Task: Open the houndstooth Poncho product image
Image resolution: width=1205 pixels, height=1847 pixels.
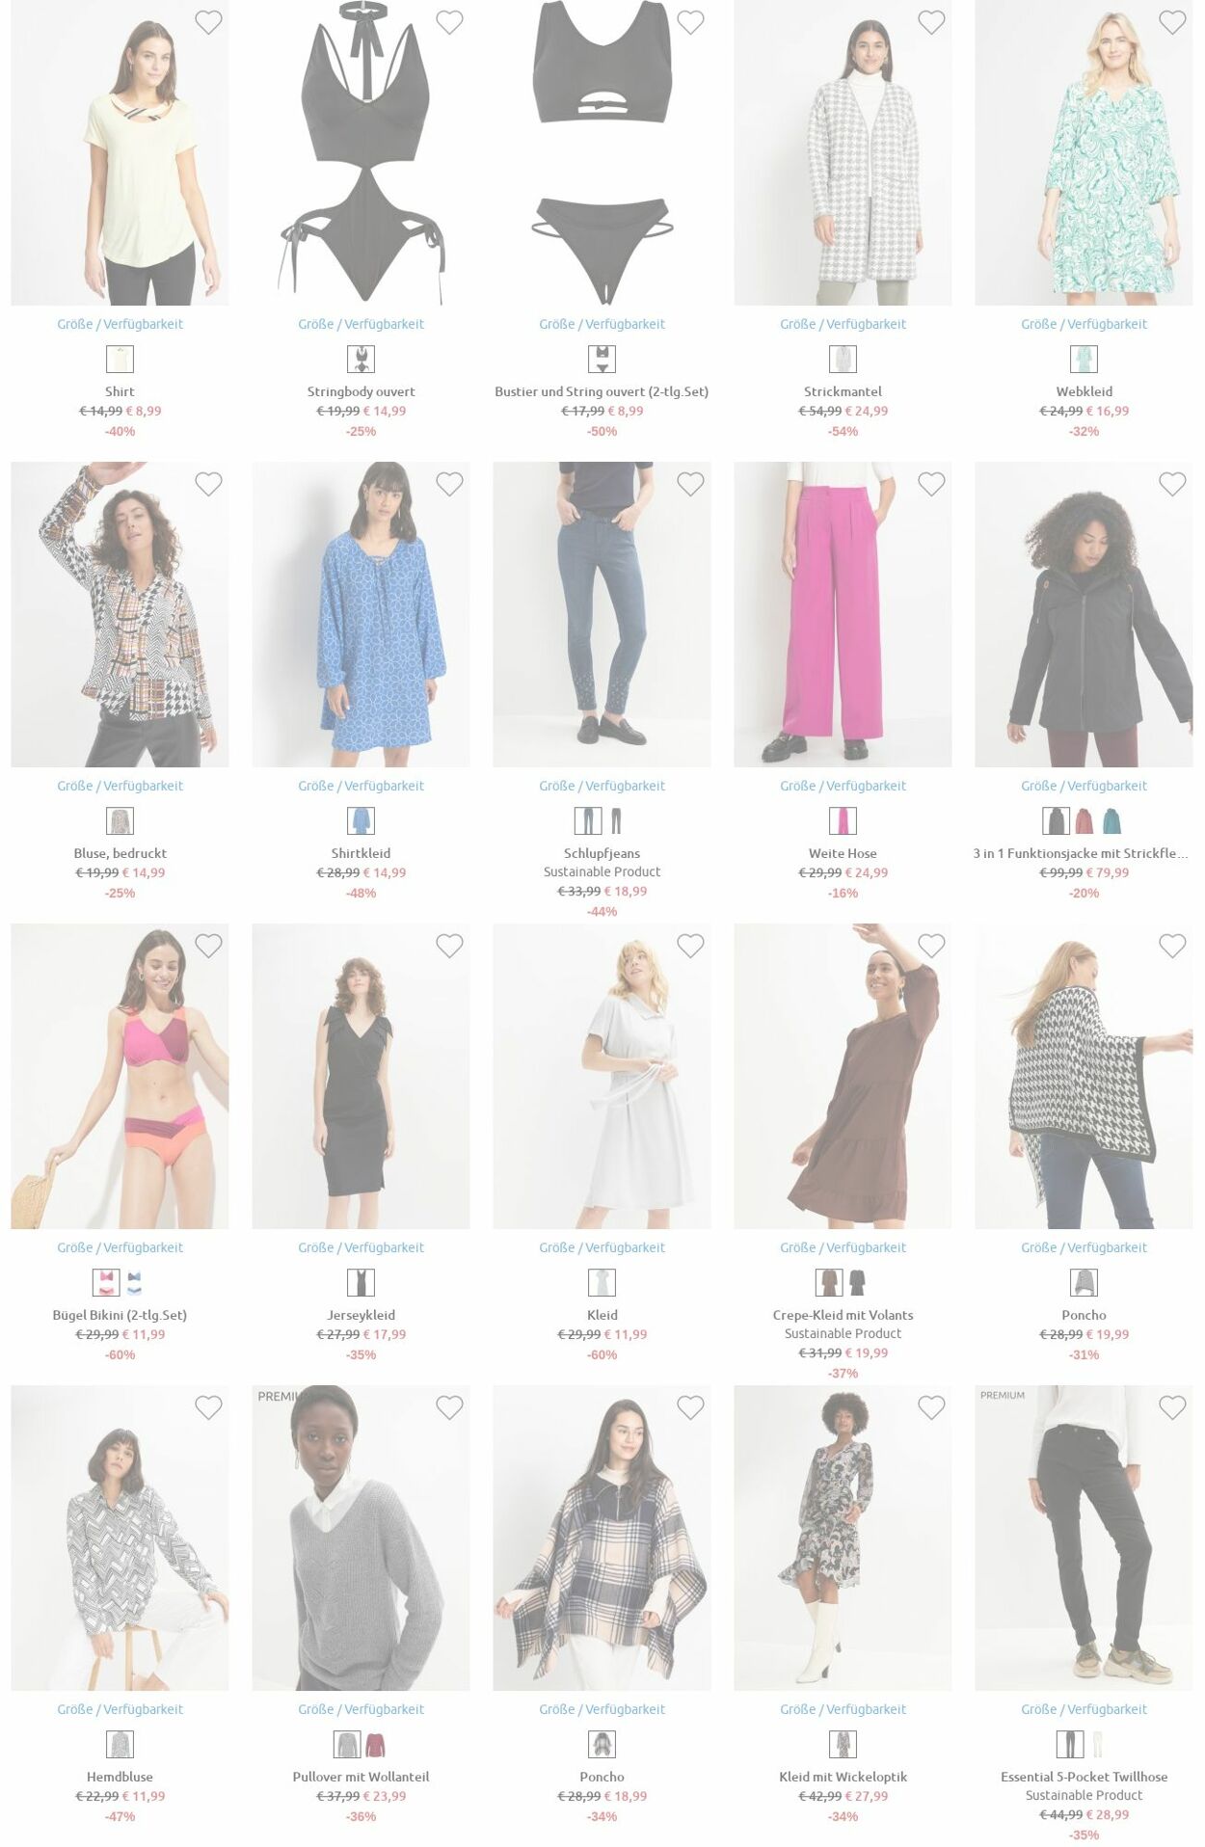Action: [x=1084, y=1076]
